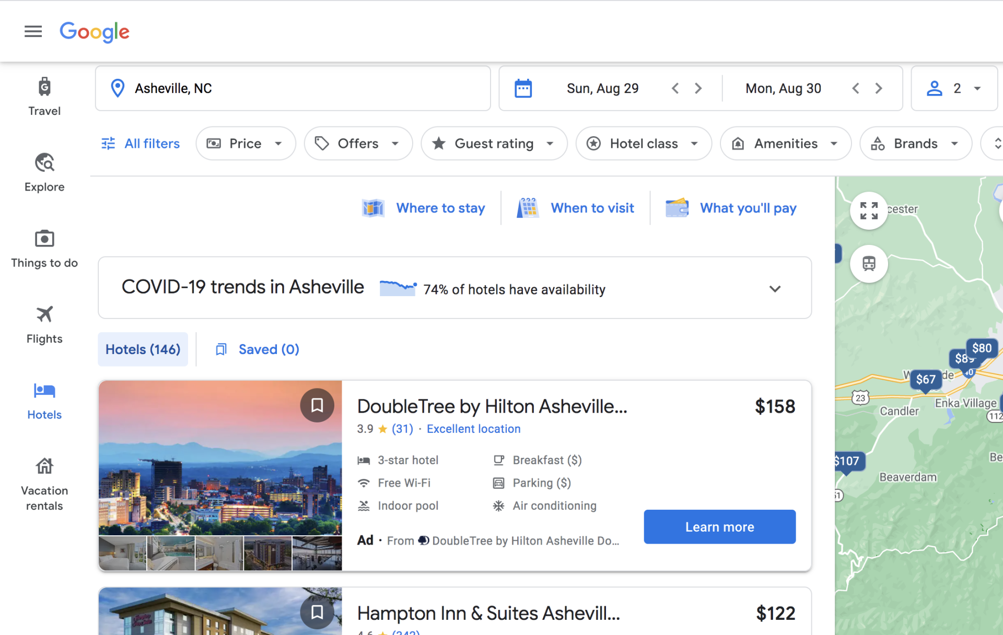Select Hotels in the sidebar

pos(44,401)
